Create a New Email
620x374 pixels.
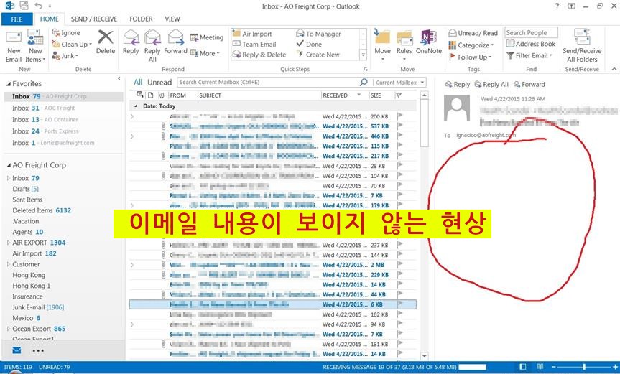point(14,47)
